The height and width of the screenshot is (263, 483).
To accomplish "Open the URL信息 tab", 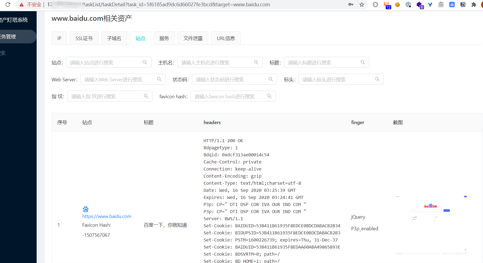I will point(226,38).
